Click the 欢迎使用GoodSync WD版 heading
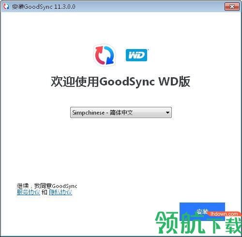Image resolution: width=242 pixels, height=237 pixels. (121, 82)
